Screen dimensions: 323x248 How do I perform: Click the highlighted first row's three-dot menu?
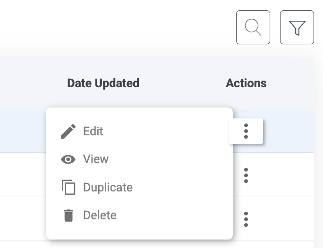pos(246,131)
